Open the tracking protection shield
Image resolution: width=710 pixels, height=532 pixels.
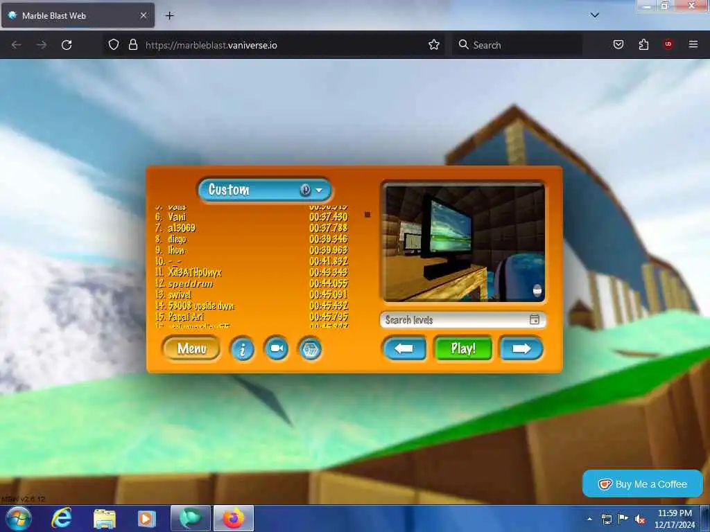114,44
